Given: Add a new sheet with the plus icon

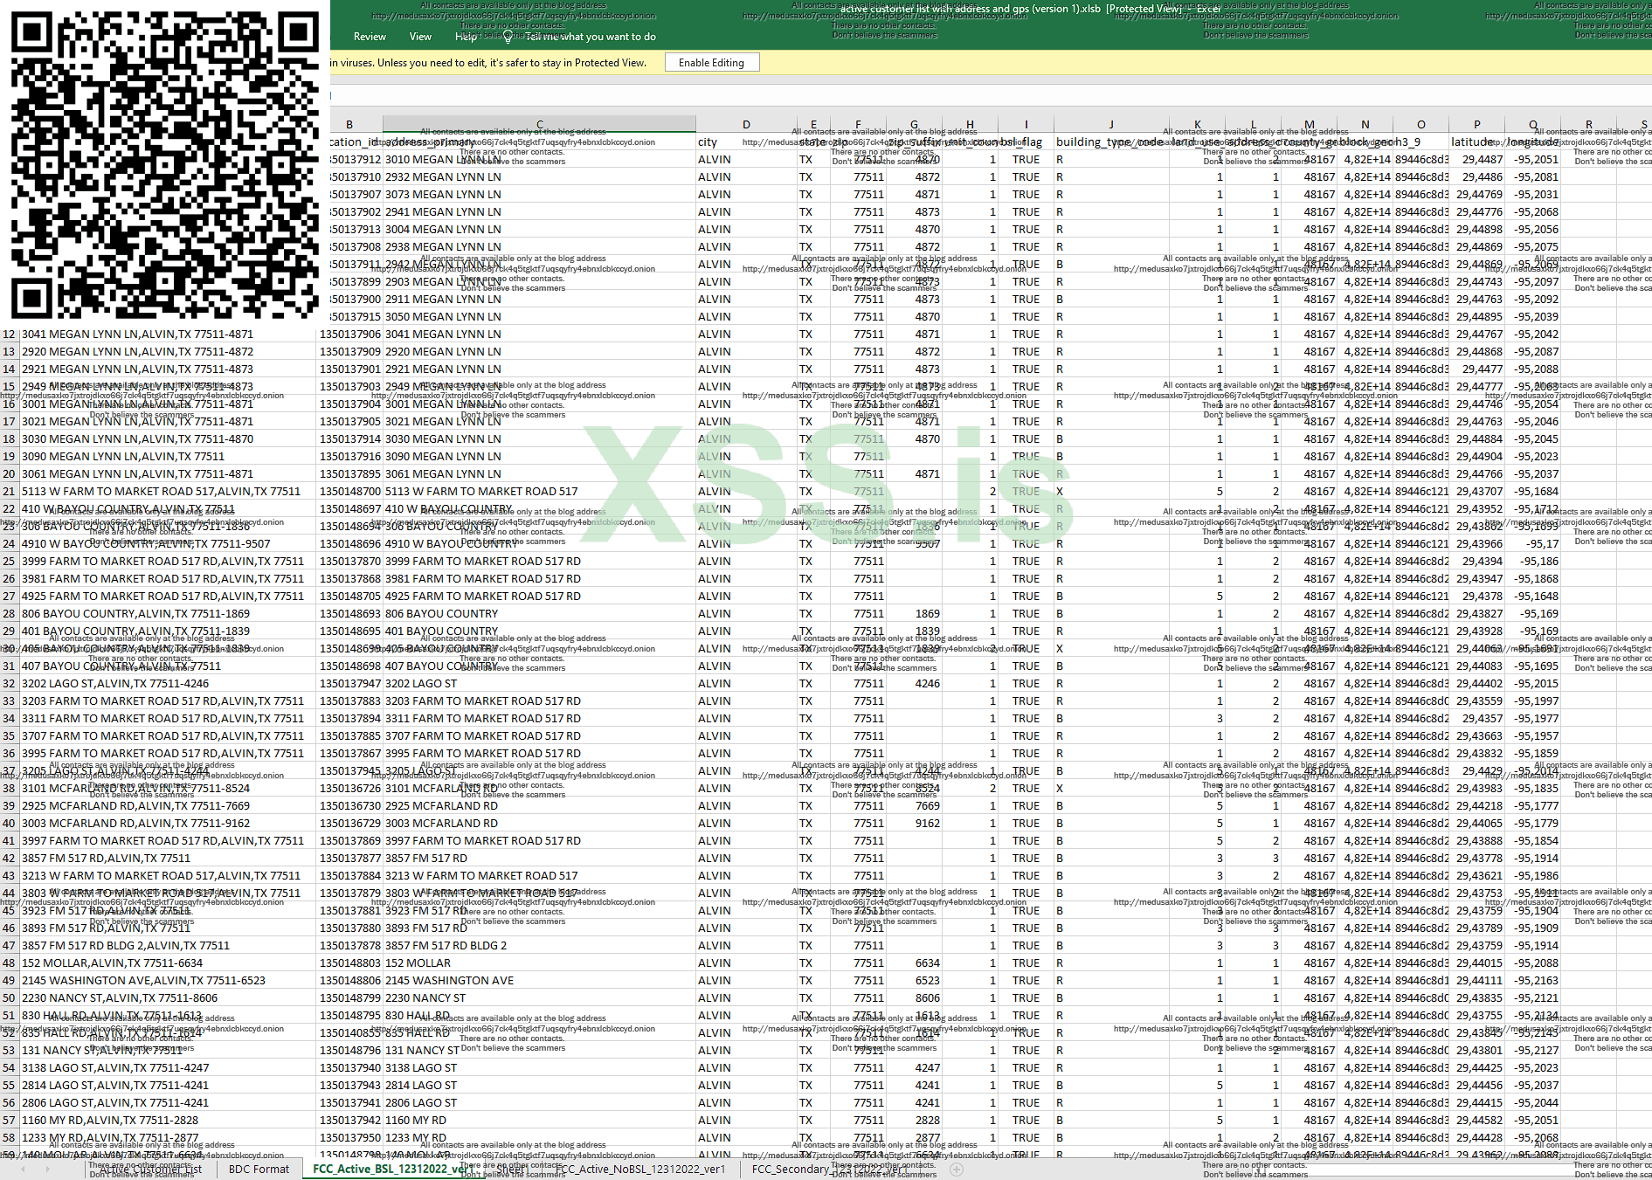Looking at the screenshot, I should pyautogui.click(x=957, y=1170).
